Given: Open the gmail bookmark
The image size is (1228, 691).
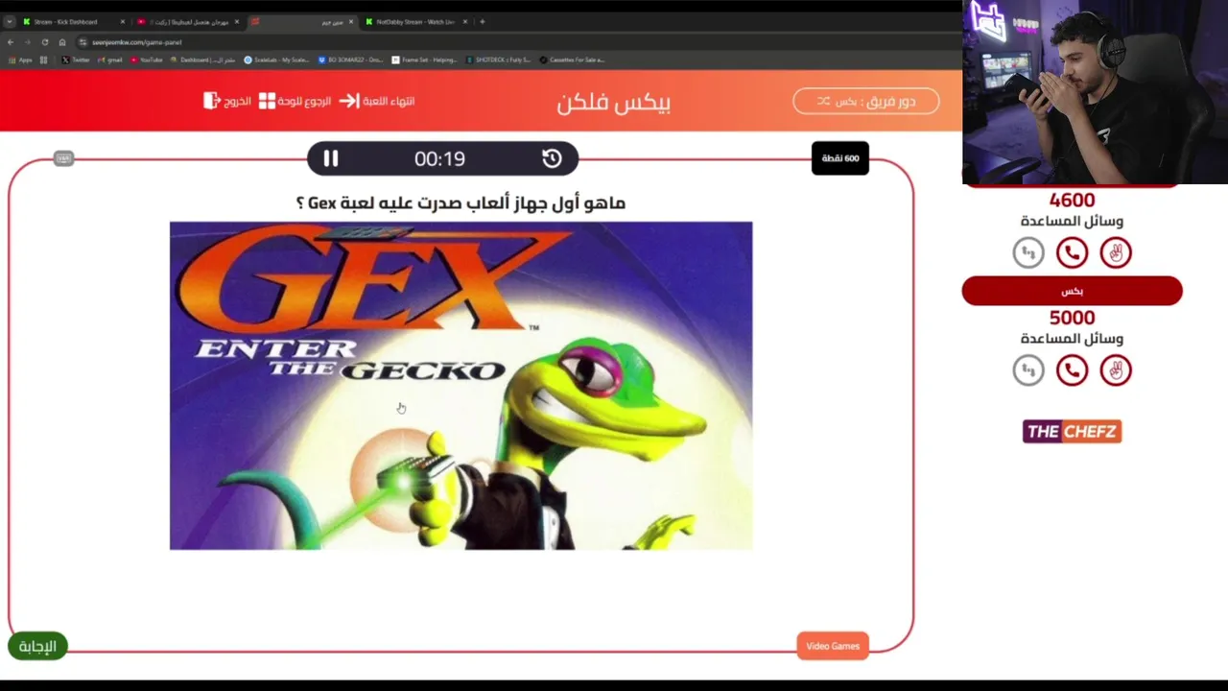Looking at the screenshot, I should tap(110, 60).
